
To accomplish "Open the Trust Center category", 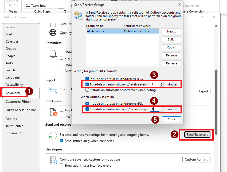I will (21, 126).
